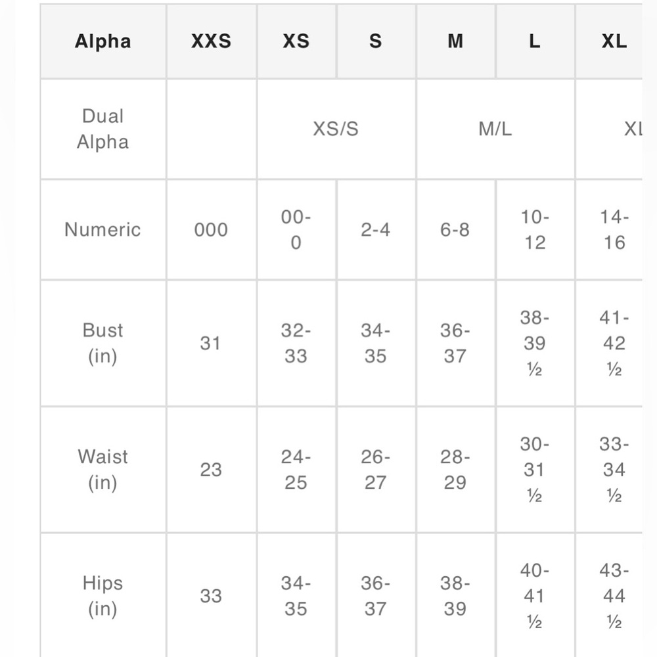The width and height of the screenshot is (657, 657).
Task: Click the 36-37 hips measurement cell
Action: pyautogui.click(x=376, y=596)
